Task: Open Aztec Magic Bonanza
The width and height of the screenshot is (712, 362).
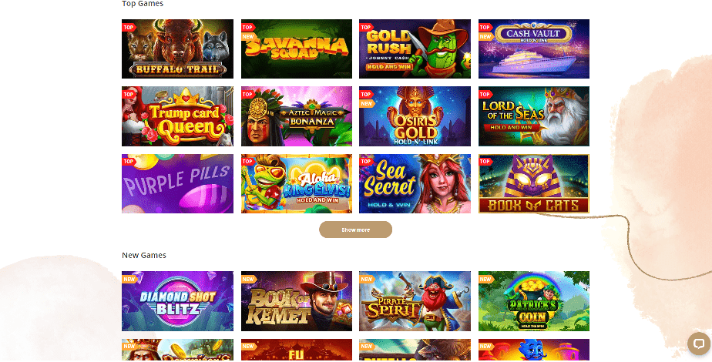Action: [x=297, y=116]
